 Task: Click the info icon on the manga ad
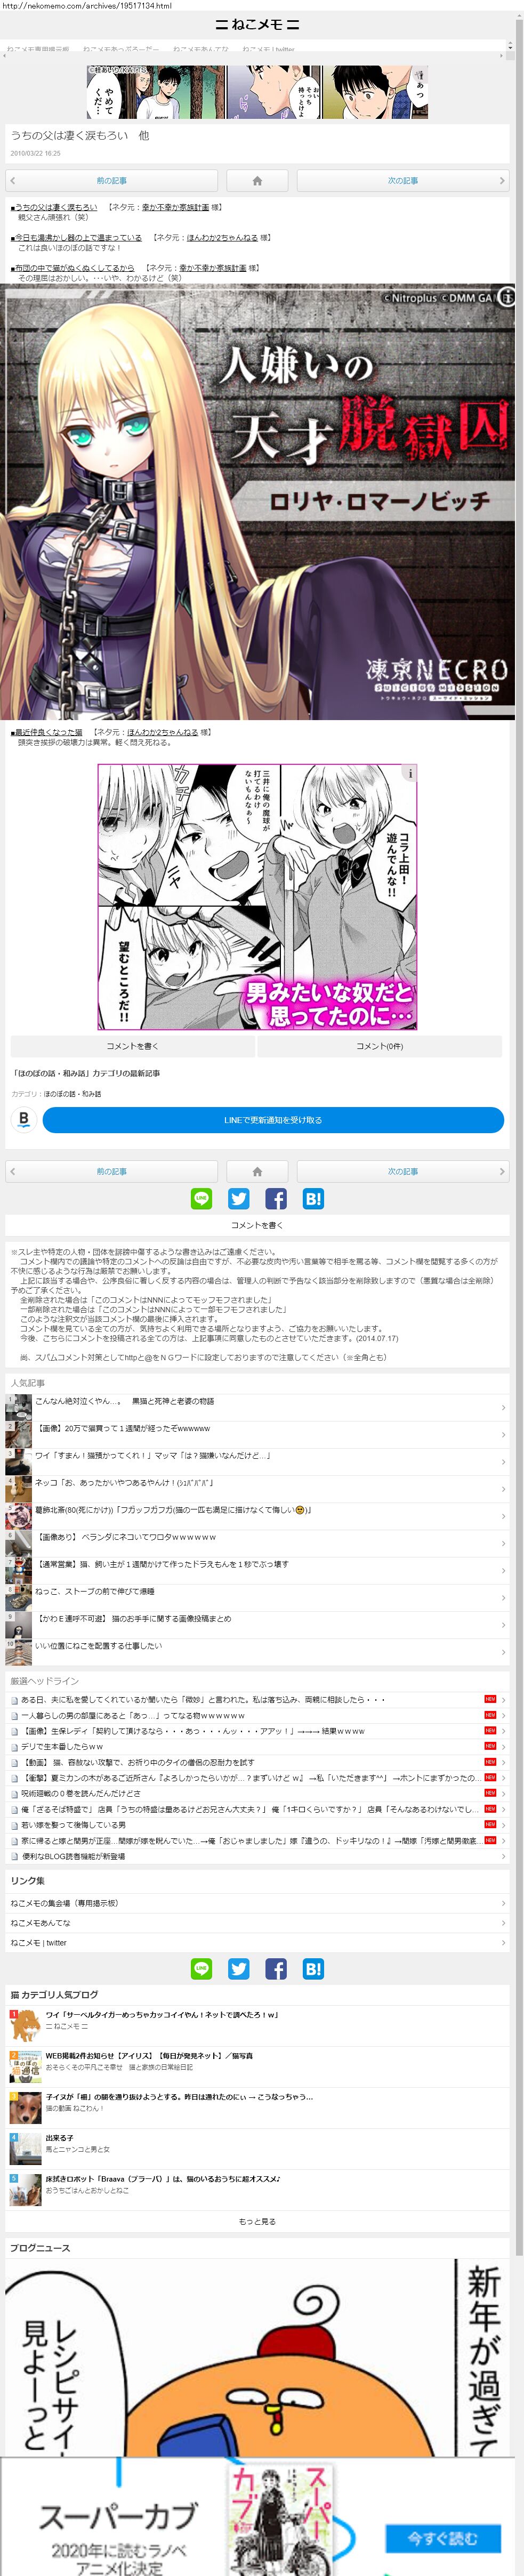tap(408, 773)
